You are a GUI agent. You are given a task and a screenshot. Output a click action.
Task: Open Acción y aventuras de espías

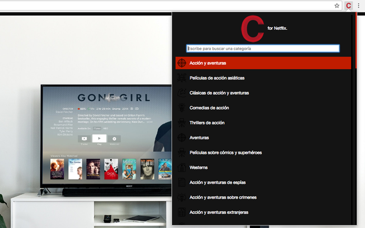click(x=263, y=182)
